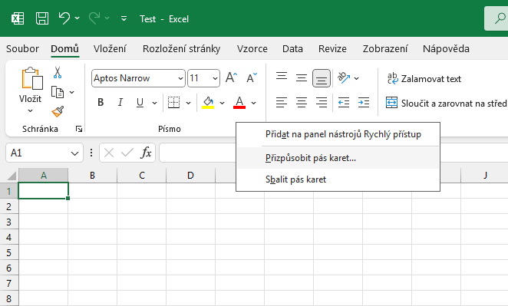The image size is (508, 306).
Task: Click the Save icon in title bar
Action: (x=42, y=18)
